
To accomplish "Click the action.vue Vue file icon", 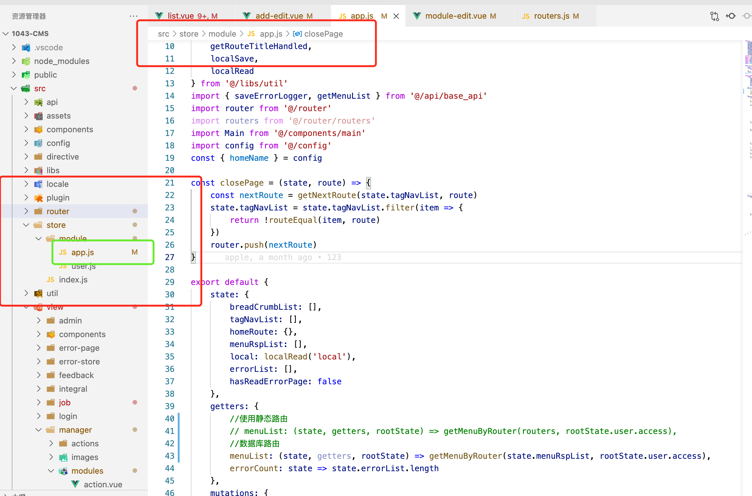I will [x=76, y=484].
